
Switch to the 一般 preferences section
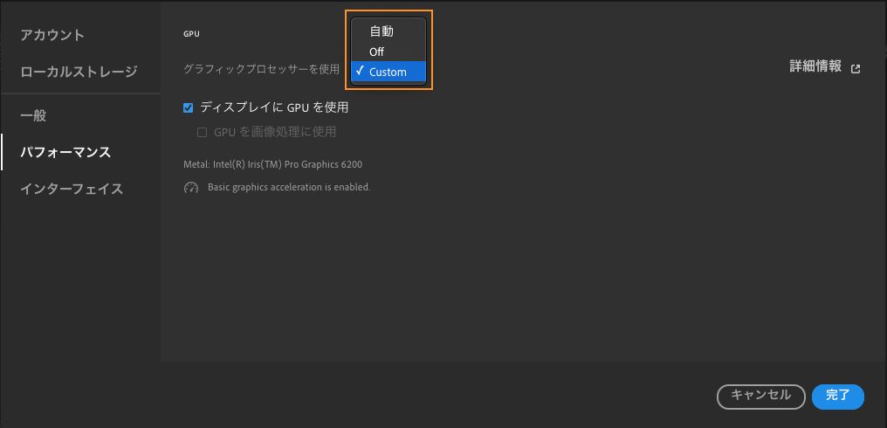point(33,116)
